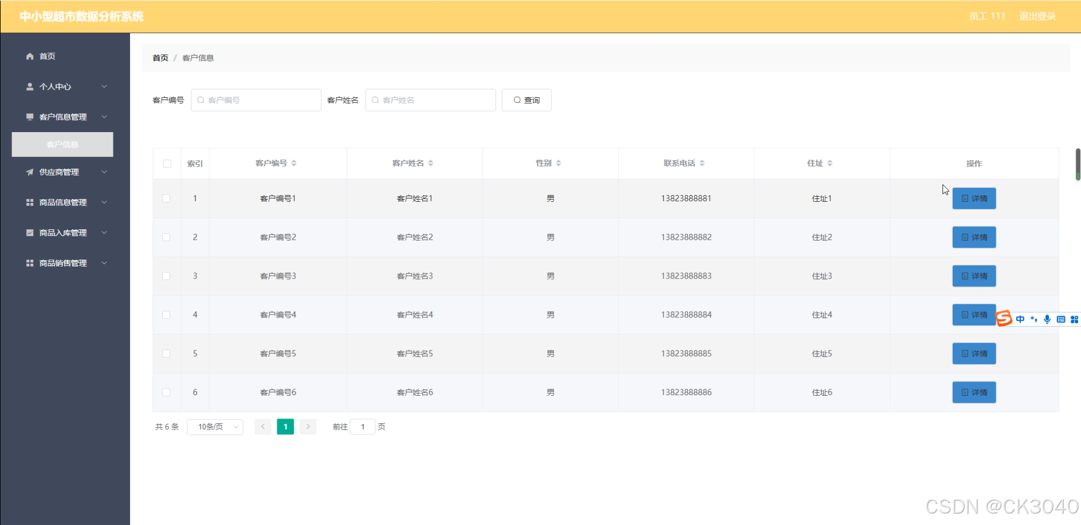Tick the checkbox for row 客户编号1
This screenshot has width=1081, height=525.
[x=166, y=198]
